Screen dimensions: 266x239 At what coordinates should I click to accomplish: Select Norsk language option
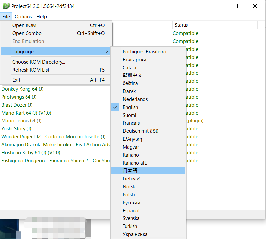coord(148,187)
